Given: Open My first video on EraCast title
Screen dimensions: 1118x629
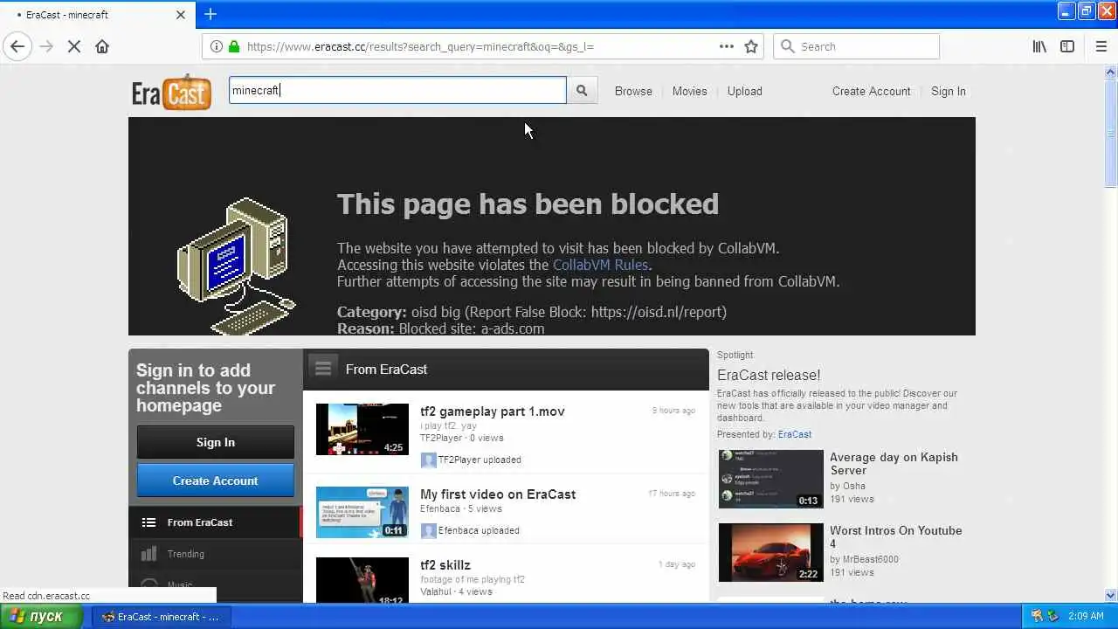Looking at the screenshot, I should click(497, 494).
